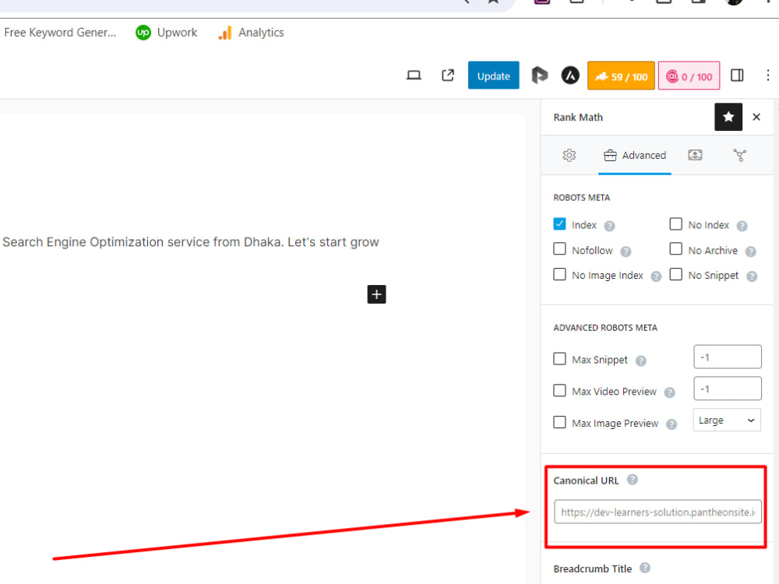Enable the Max Snippet checkbox
Image resolution: width=779 pixels, height=584 pixels.
pos(559,358)
